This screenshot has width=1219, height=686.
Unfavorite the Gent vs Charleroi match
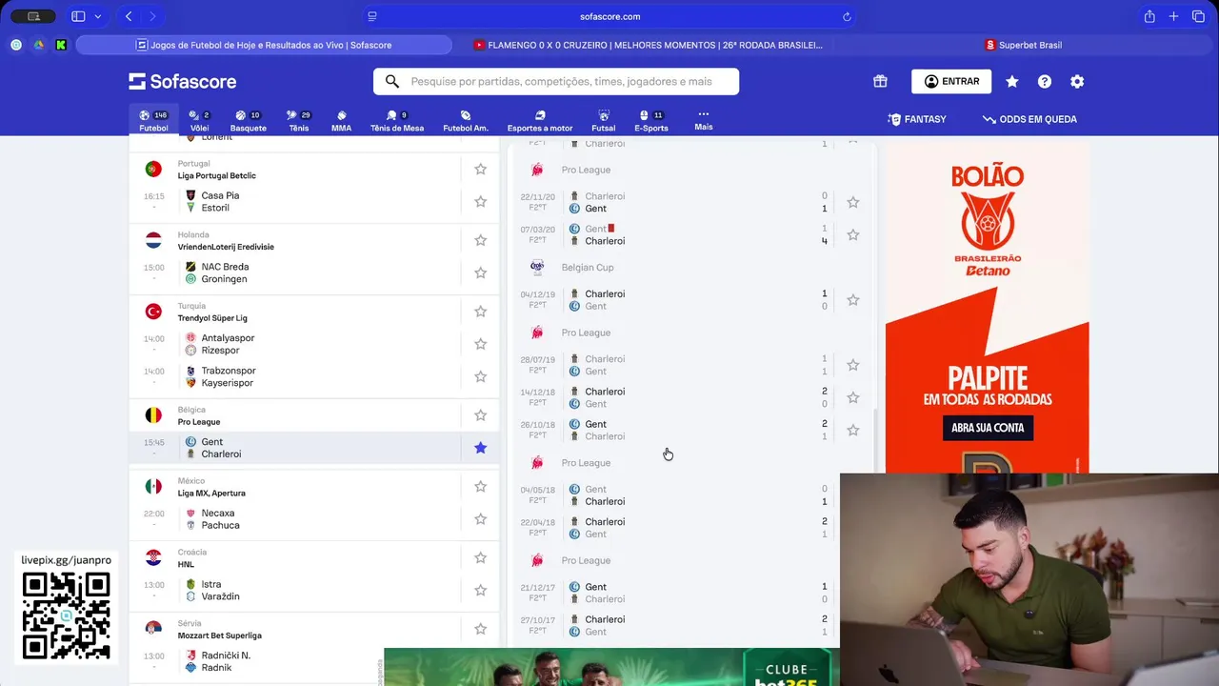click(x=481, y=448)
